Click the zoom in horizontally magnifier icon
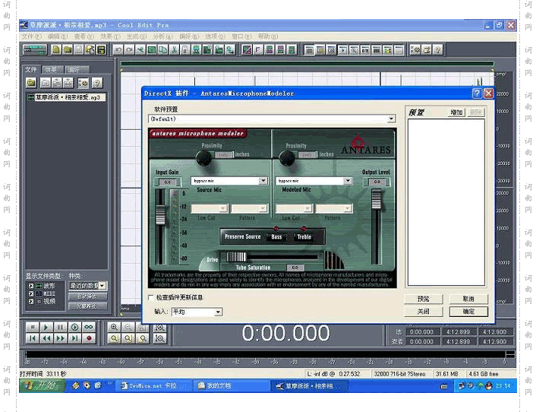Image resolution: width=536 pixels, height=412 pixels. pyautogui.click(x=114, y=327)
